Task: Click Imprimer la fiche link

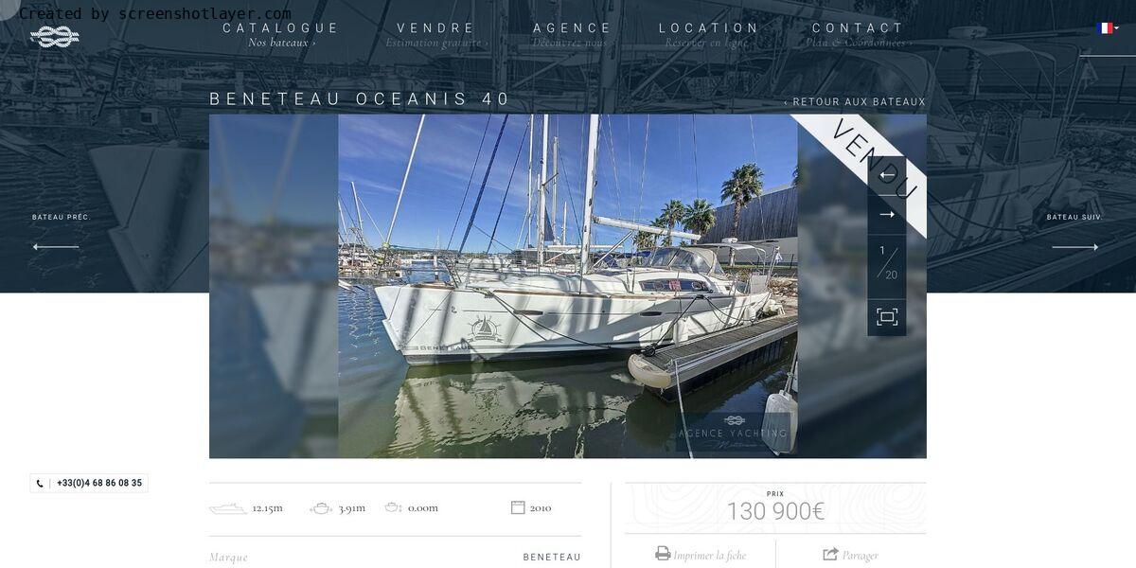Action: [x=709, y=556]
